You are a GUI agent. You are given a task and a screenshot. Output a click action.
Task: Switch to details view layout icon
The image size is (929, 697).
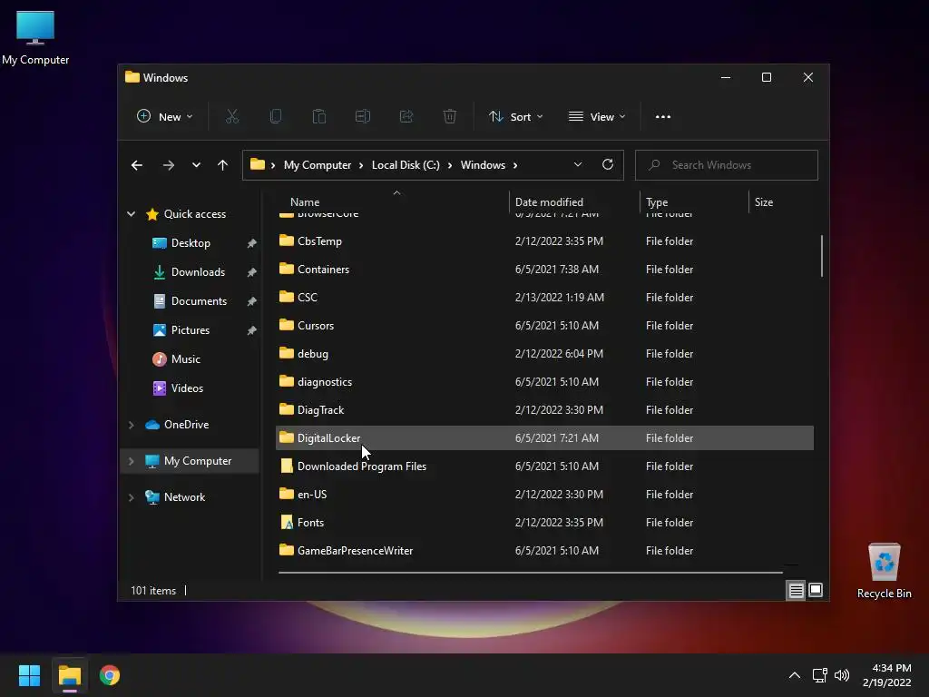[796, 590]
